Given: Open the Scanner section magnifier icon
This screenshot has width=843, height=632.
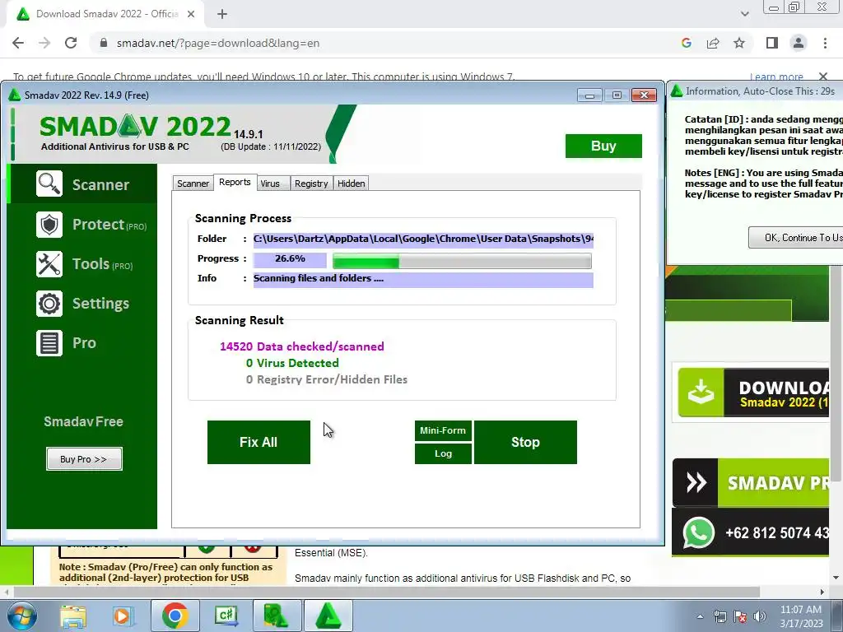Looking at the screenshot, I should click(49, 184).
